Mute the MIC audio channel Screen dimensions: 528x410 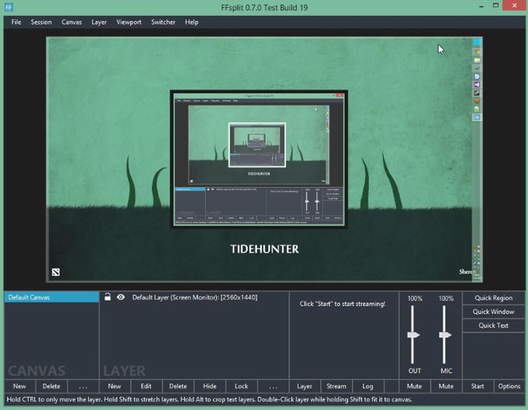(x=446, y=386)
